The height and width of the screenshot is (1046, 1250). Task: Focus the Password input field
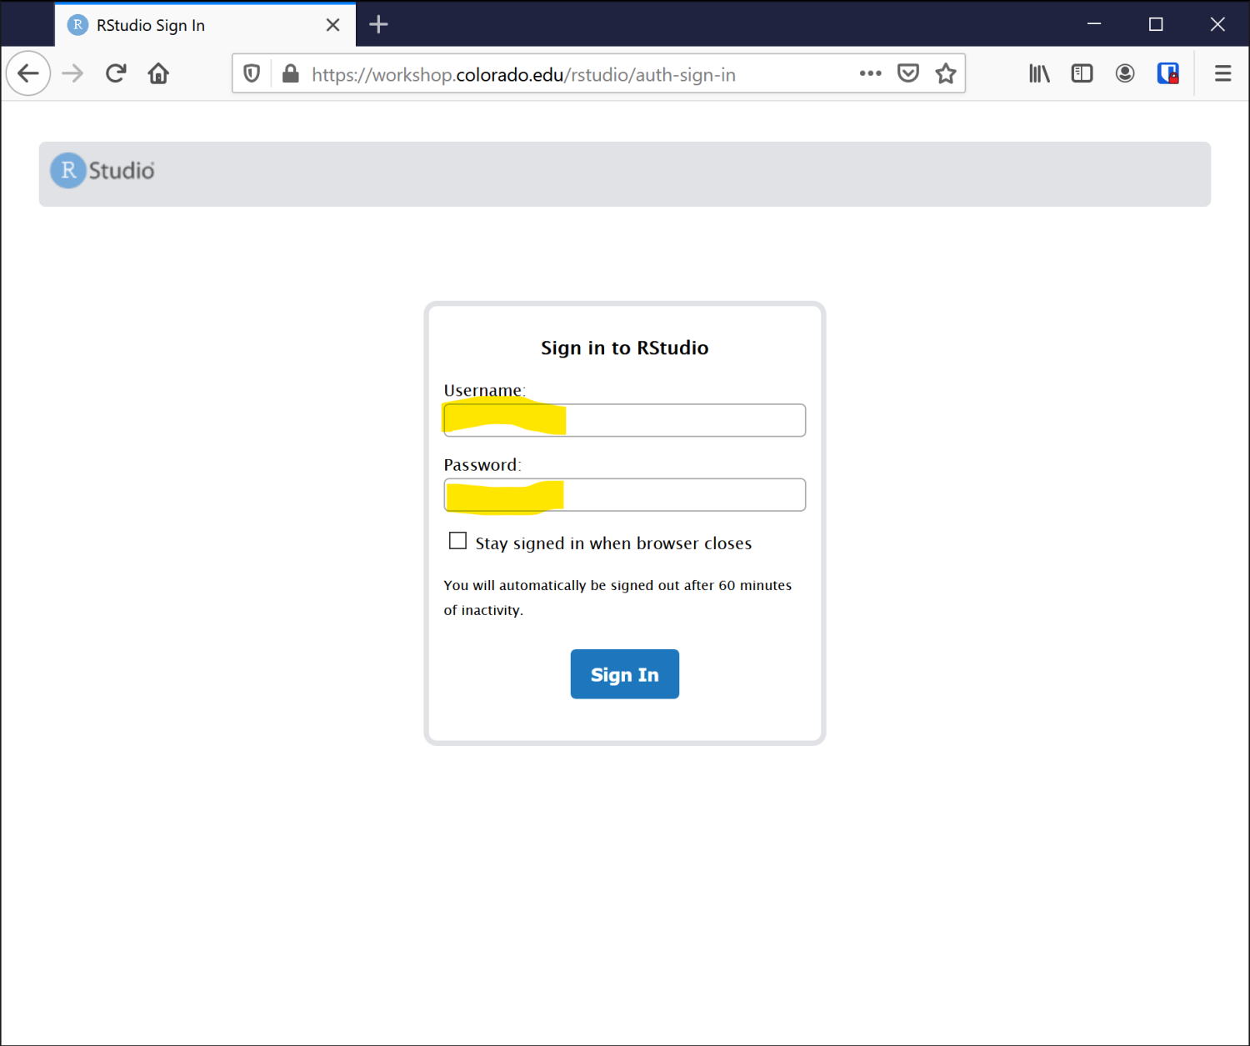(624, 495)
